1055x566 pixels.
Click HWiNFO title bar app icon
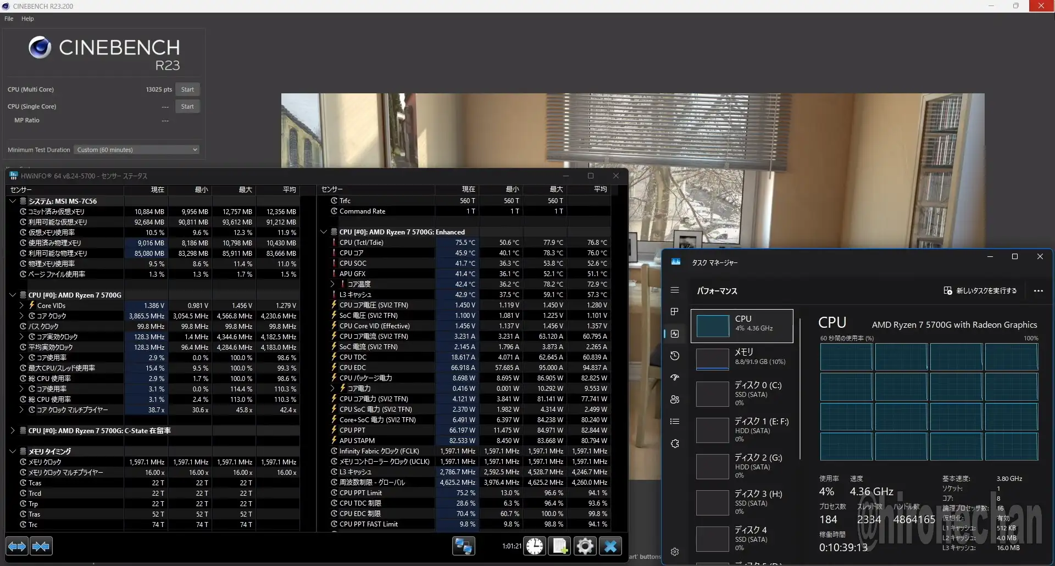14,176
